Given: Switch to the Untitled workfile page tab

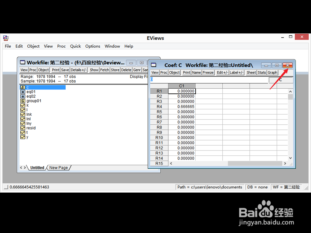Looking at the screenshot, I should [x=37, y=167].
